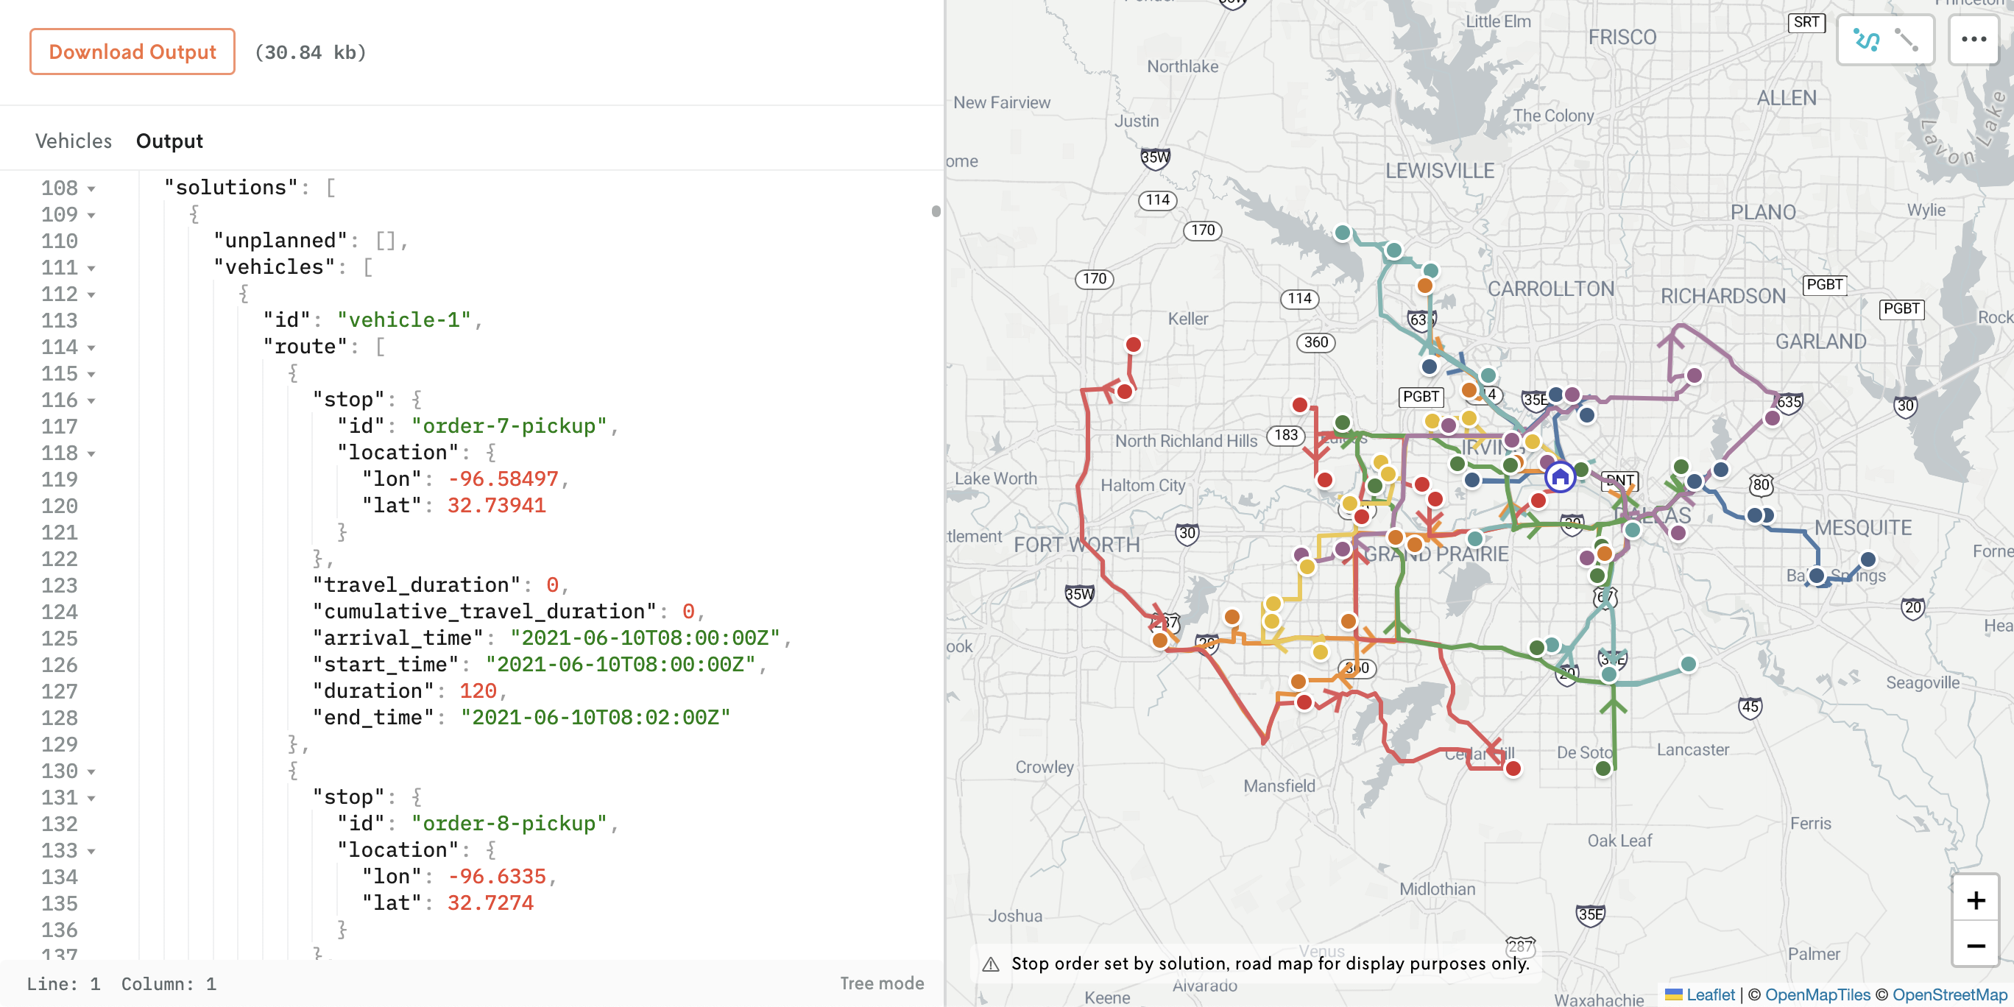2014x1007 pixels.
Task: Collapse the route array at line 114
Action: pyautogui.click(x=91, y=348)
